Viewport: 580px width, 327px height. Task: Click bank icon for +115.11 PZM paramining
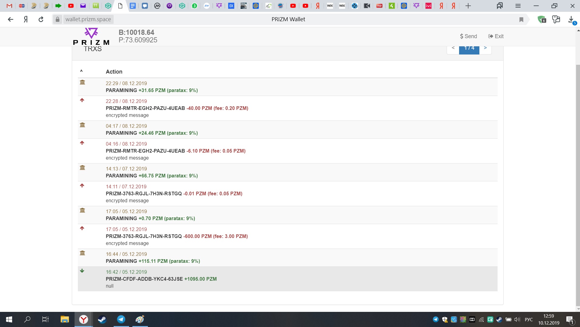click(82, 253)
